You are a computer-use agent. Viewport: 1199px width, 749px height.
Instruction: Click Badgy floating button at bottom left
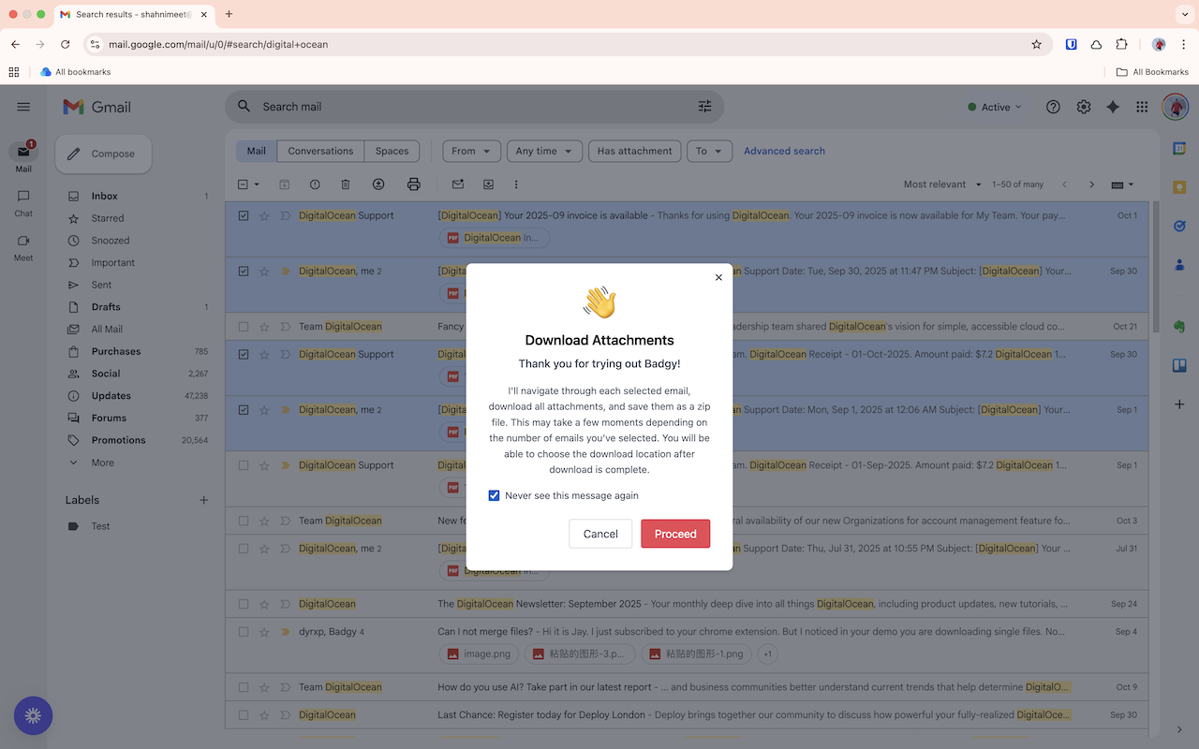33,716
